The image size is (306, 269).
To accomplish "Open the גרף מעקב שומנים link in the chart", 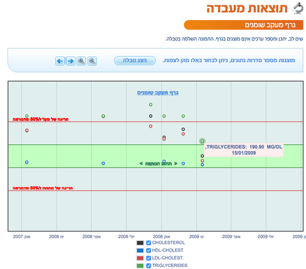I will point(158,93).
